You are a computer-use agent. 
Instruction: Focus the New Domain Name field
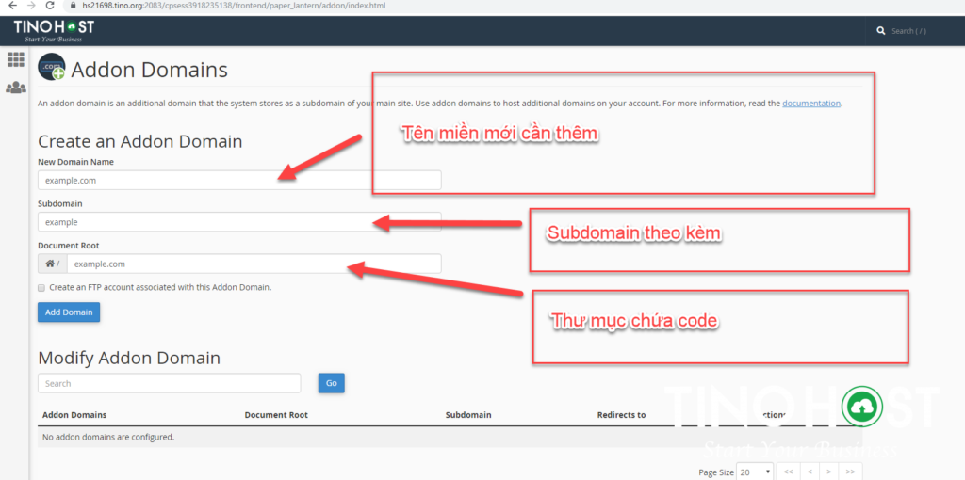[239, 180]
